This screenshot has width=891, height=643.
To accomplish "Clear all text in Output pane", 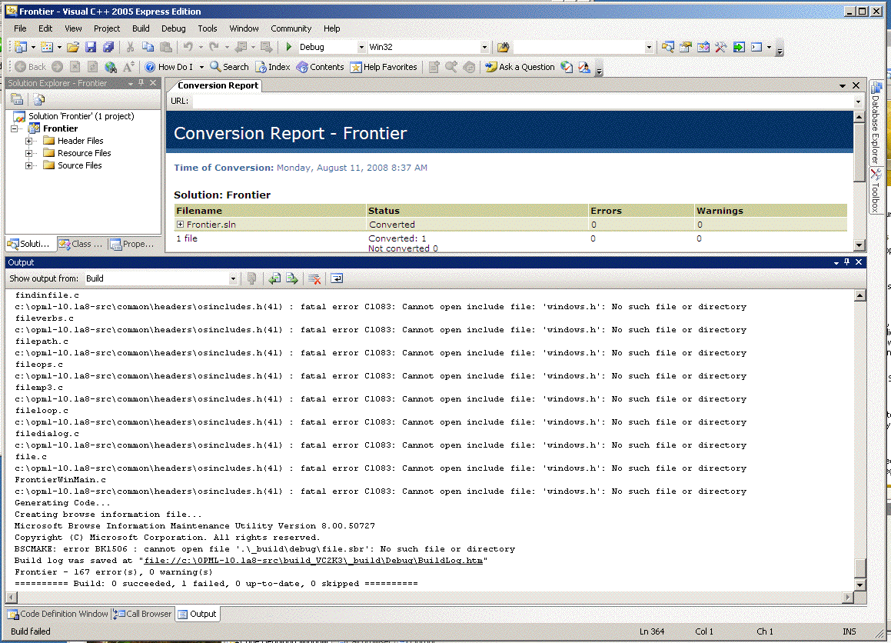I will pyautogui.click(x=314, y=278).
